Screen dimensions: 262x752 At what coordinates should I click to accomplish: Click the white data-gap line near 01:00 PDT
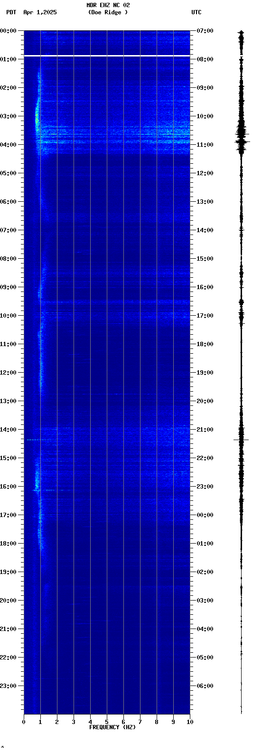(x=107, y=56)
